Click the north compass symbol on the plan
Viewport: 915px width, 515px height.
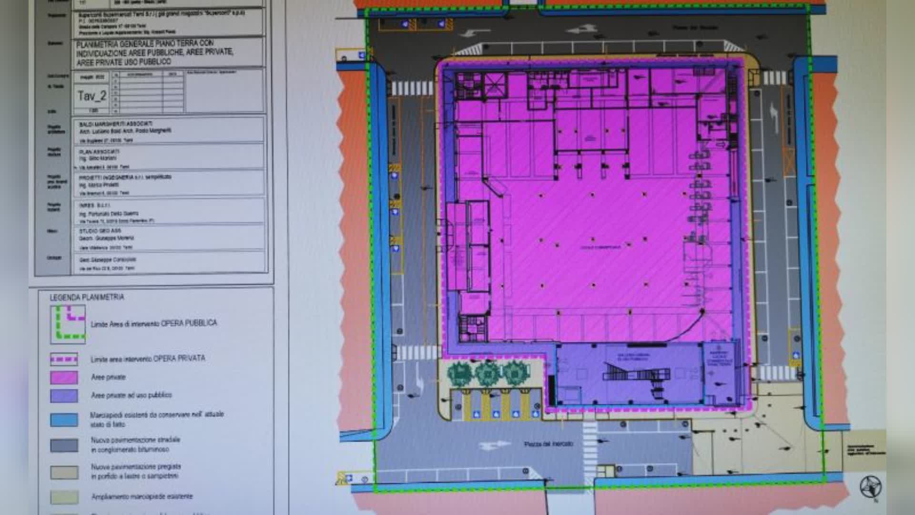click(x=871, y=487)
